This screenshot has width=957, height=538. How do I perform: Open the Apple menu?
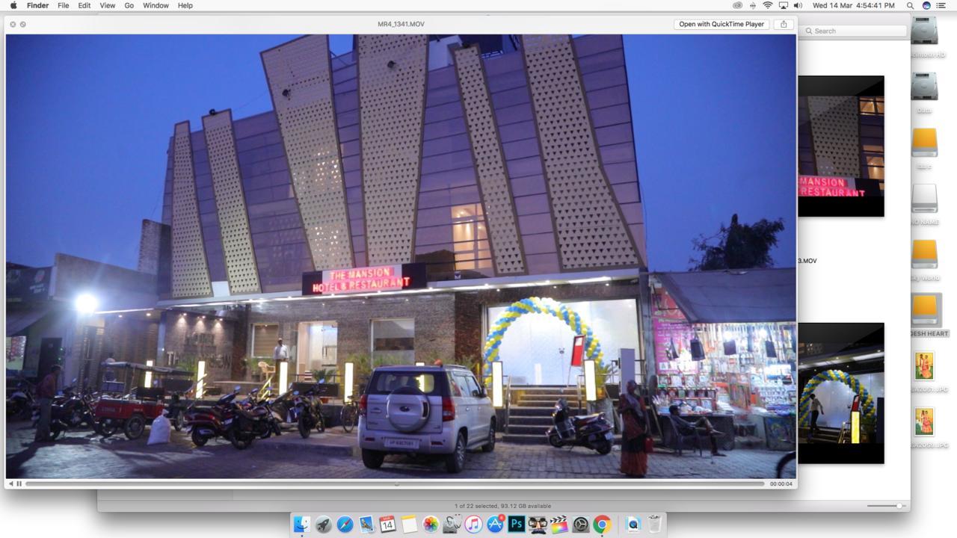pos(13,5)
